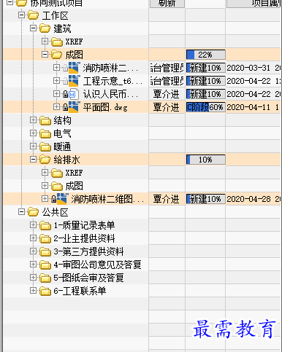Viewport: 282px width, 352px height.
Task: Expand the 4-审图公司意见及答复 folder
Action: click(x=33, y=265)
